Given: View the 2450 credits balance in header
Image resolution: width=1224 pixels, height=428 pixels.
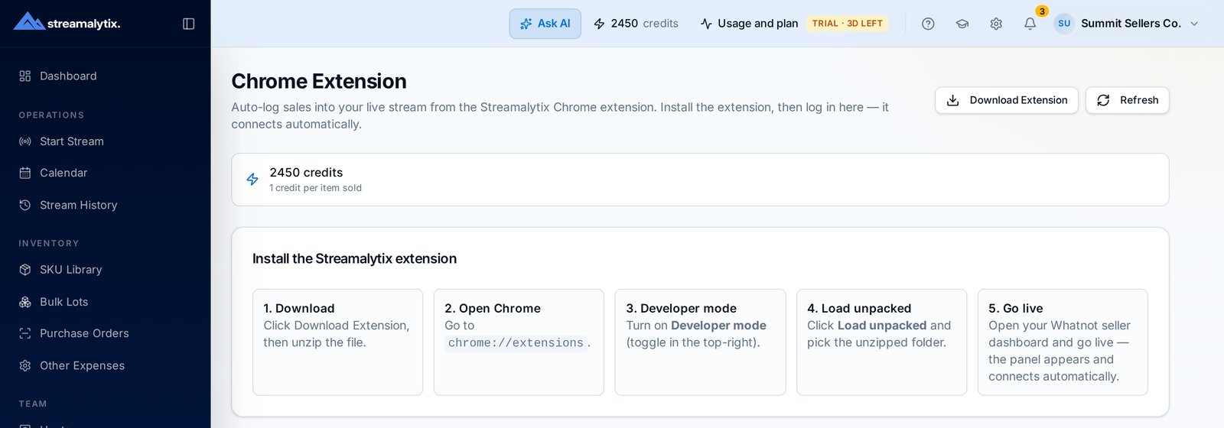Looking at the screenshot, I should 636,24.
